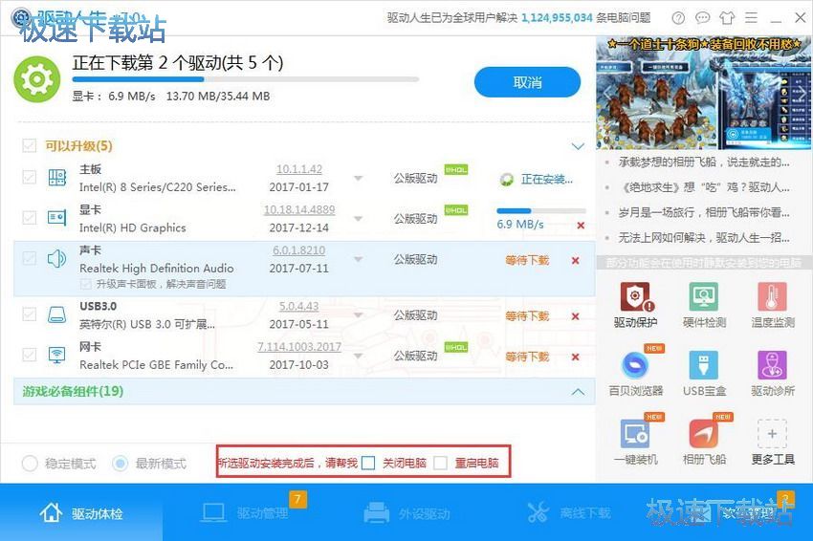Switch to the 驱动管理 tab
This screenshot has width=813, height=541.
[x=244, y=513]
